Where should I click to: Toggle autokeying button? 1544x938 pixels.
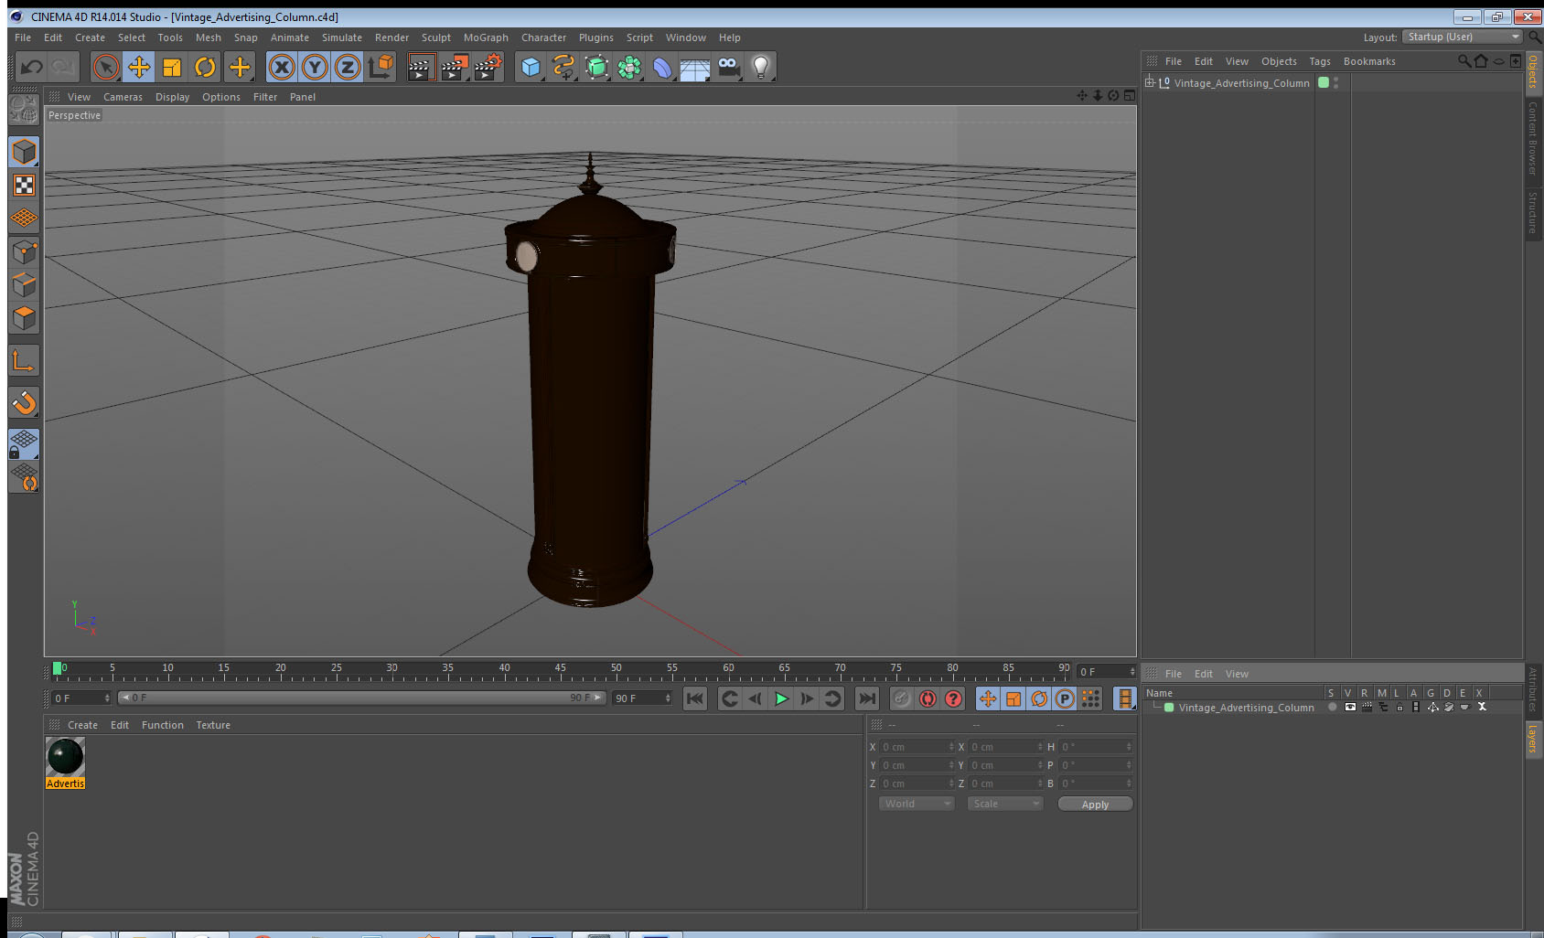click(927, 698)
